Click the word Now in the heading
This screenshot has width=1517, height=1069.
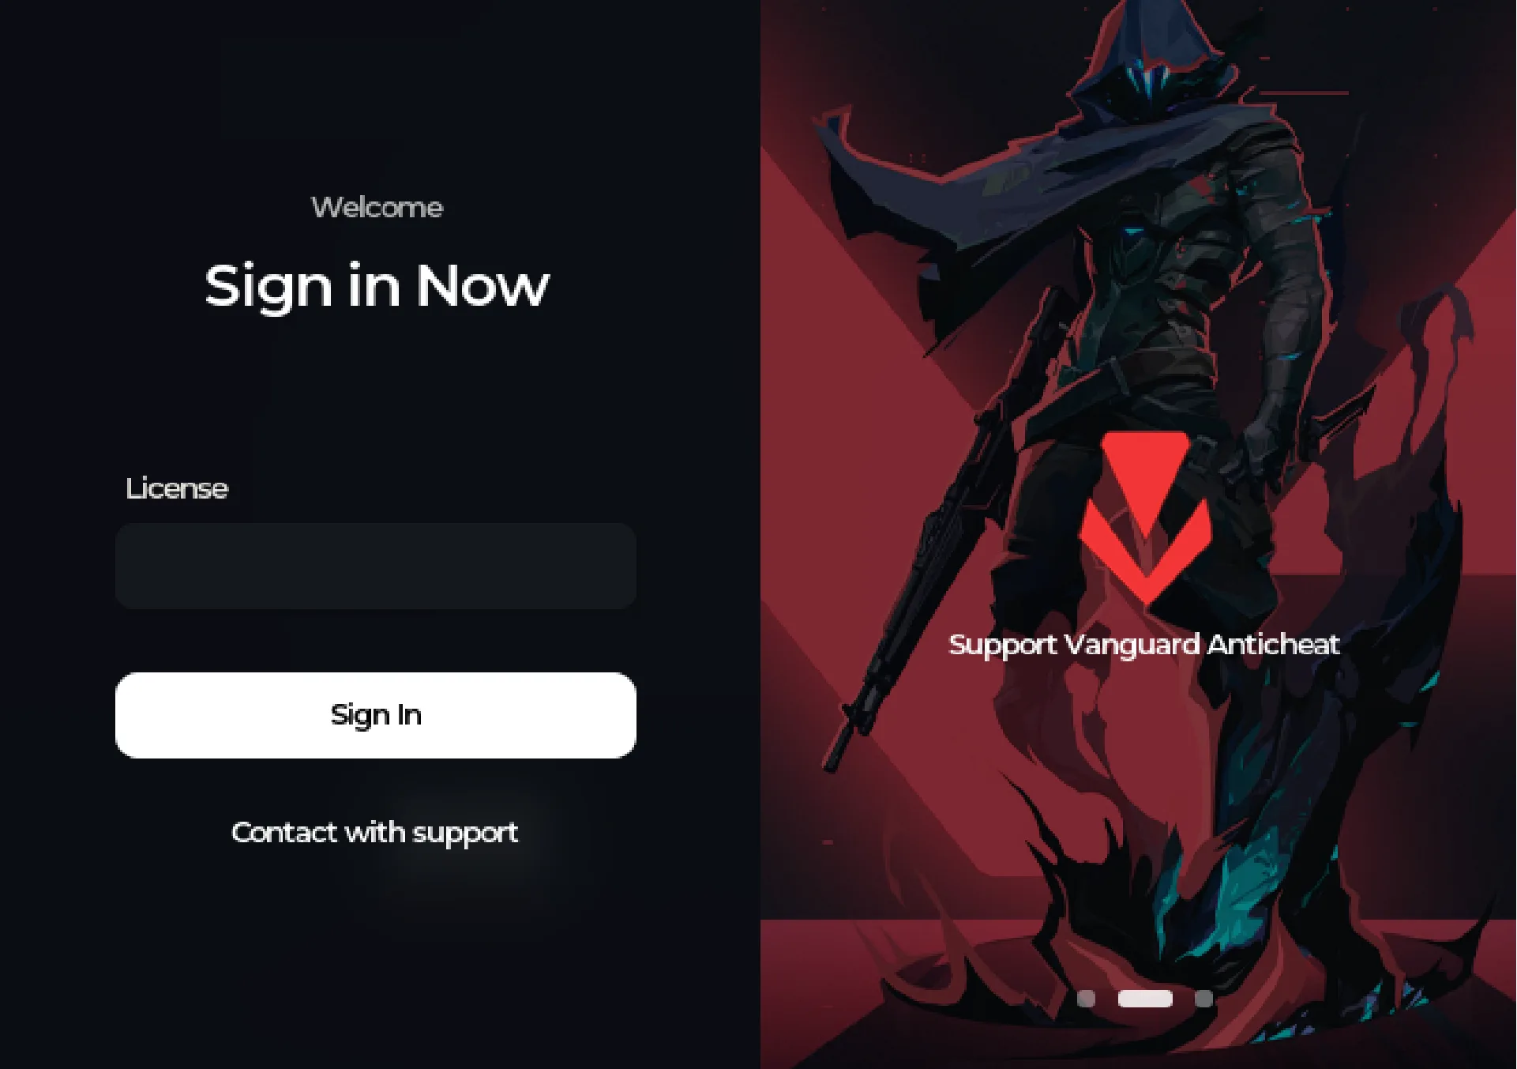[x=483, y=284]
